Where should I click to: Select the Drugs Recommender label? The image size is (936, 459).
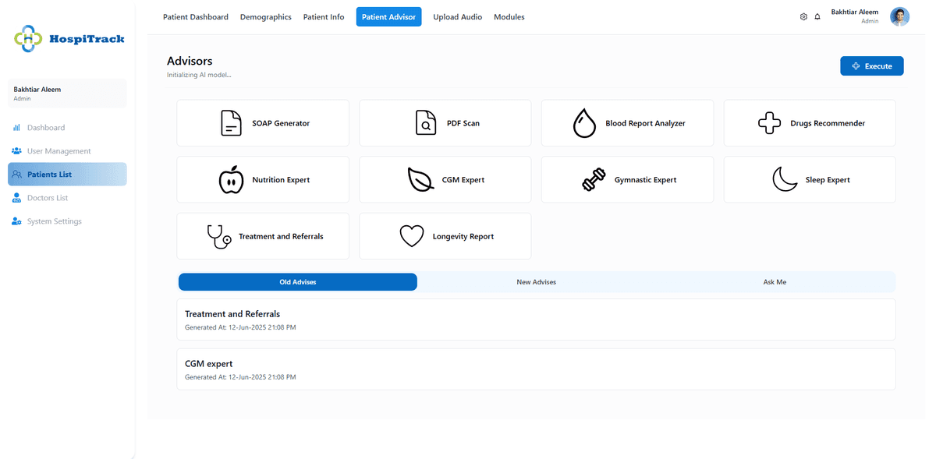828,123
